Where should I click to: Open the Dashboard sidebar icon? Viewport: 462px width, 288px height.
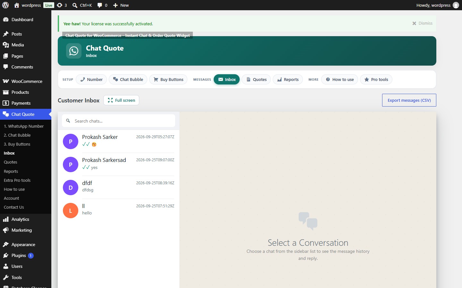[6, 20]
